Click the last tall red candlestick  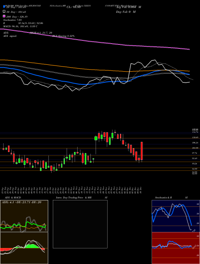pos(142,151)
